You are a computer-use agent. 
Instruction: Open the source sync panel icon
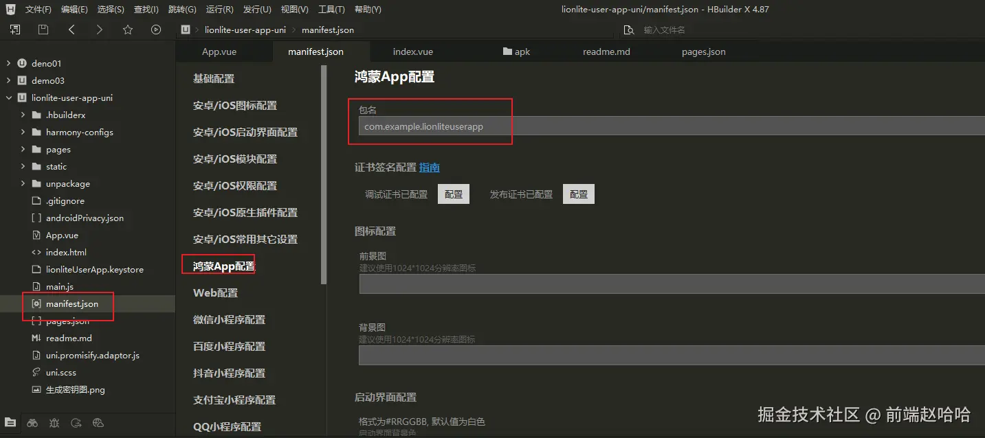(76, 423)
